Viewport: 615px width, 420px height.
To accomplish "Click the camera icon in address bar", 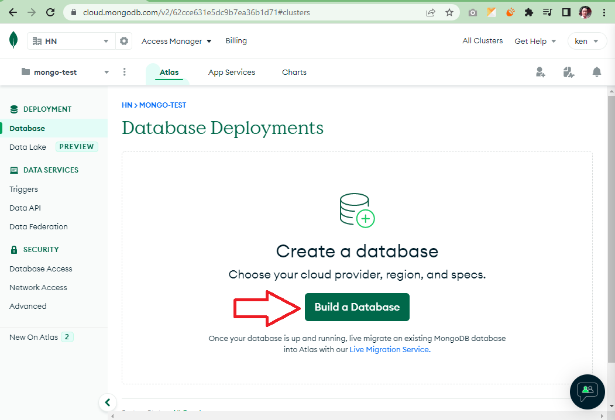I will tap(472, 12).
